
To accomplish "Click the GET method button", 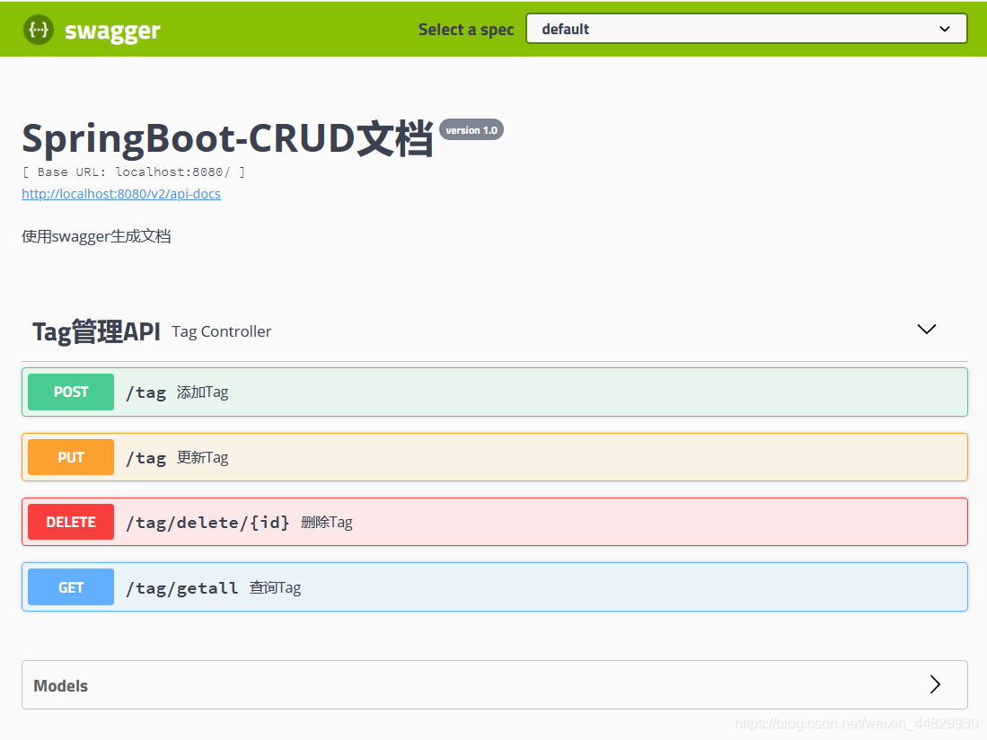I will point(71,587).
